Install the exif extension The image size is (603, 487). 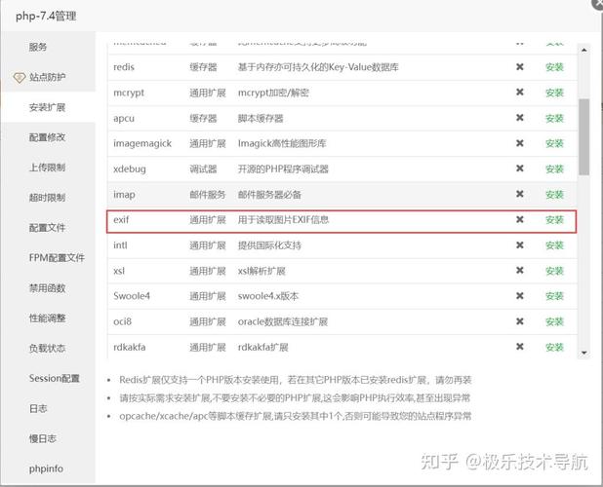click(554, 220)
